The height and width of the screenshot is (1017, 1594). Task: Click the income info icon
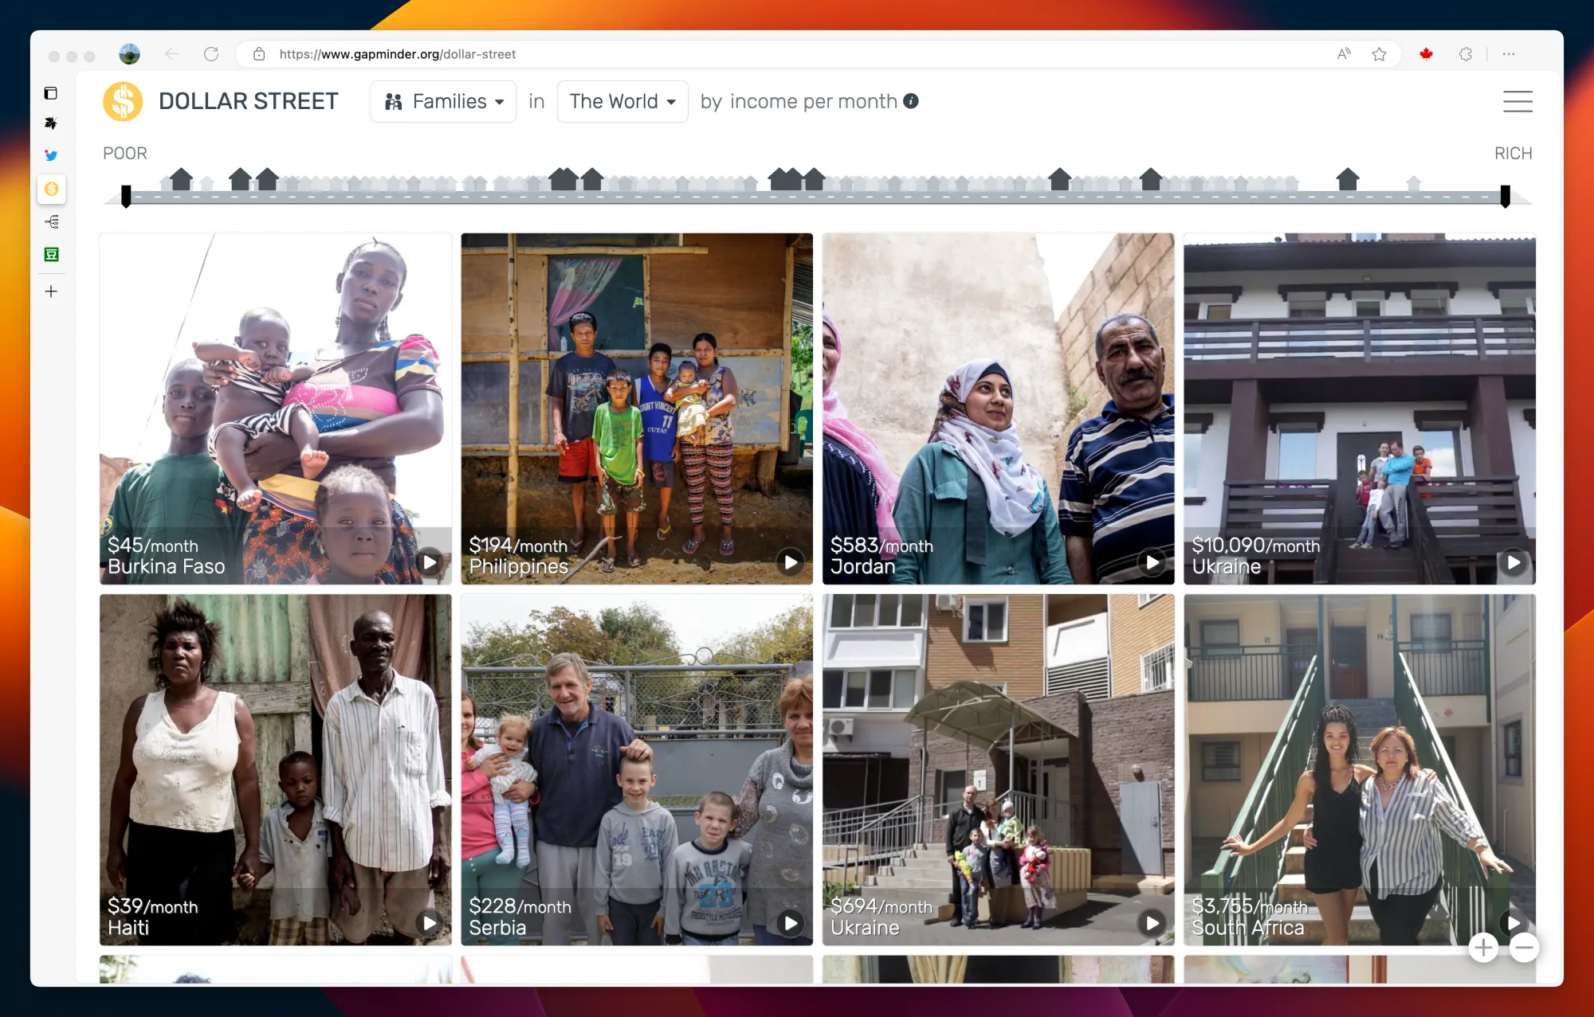911,101
